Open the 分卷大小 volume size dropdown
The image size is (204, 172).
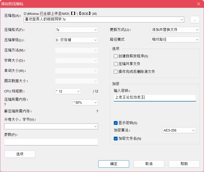(51, 126)
